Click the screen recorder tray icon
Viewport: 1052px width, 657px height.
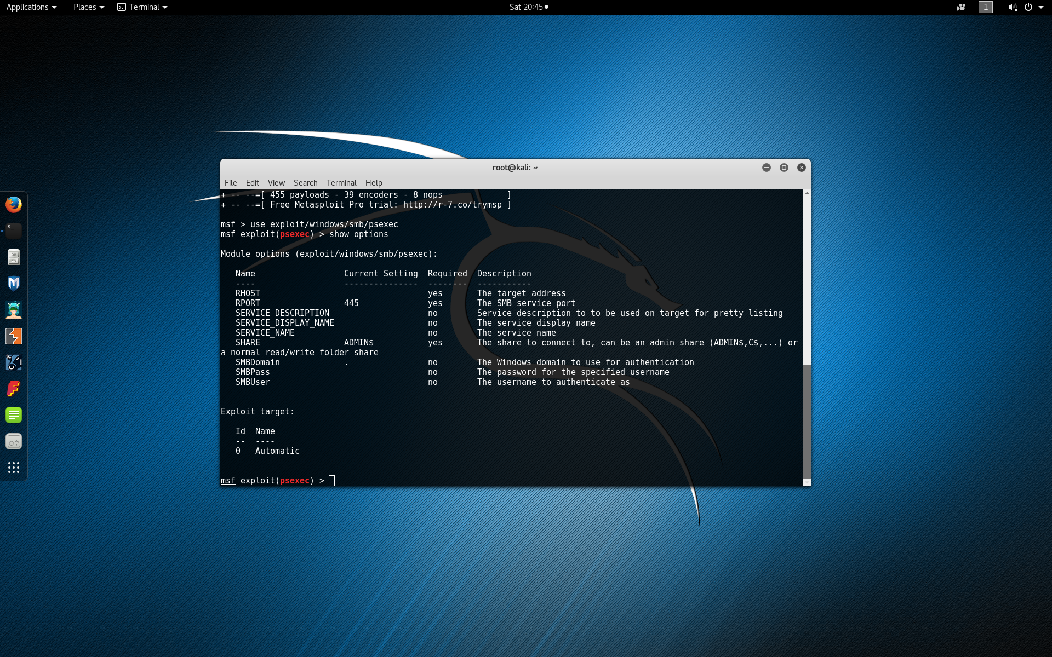click(961, 7)
